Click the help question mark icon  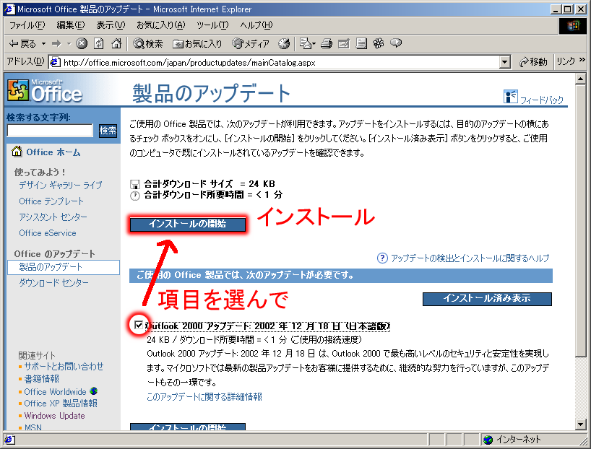click(x=382, y=258)
